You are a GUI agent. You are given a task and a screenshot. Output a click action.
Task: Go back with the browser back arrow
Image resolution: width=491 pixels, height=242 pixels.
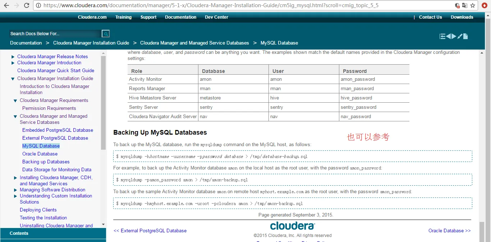click(x=6, y=5)
